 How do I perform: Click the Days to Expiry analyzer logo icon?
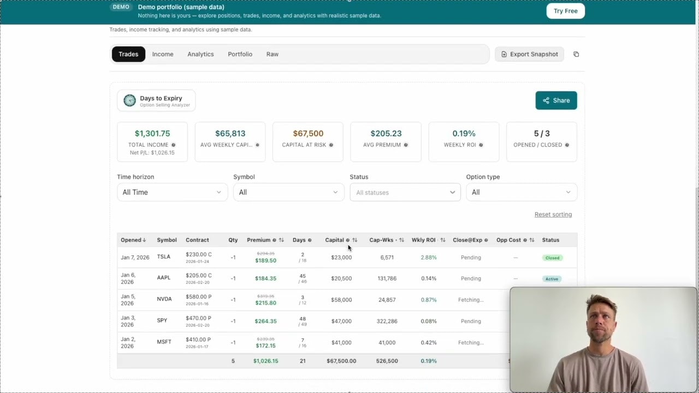click(x=129, y=100)
